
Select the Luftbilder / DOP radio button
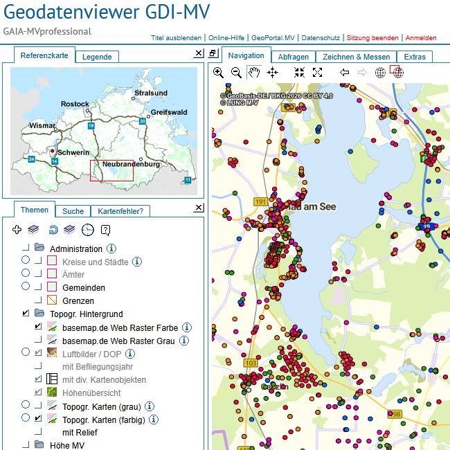(26, 352)
